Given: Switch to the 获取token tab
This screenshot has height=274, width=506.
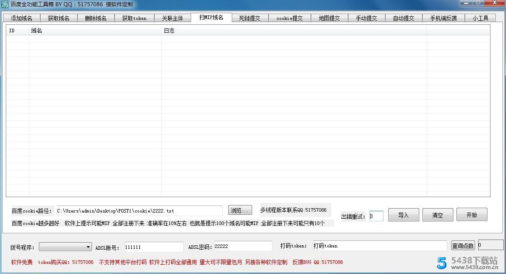Looking at the screenshot, I should tap(134, 18).
